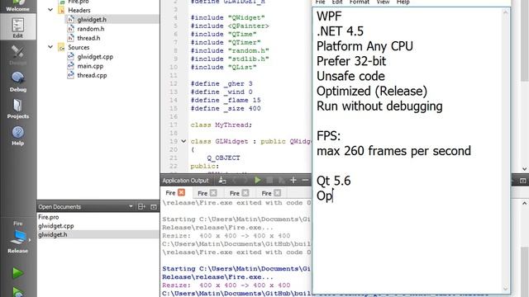Select the active Fire output tab

pos(170,192)
